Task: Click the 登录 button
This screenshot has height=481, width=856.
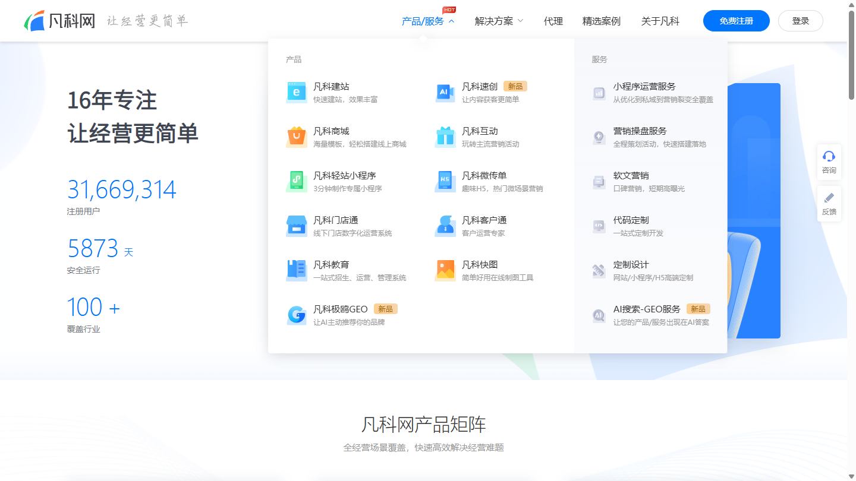Action: tap(801, 21)
